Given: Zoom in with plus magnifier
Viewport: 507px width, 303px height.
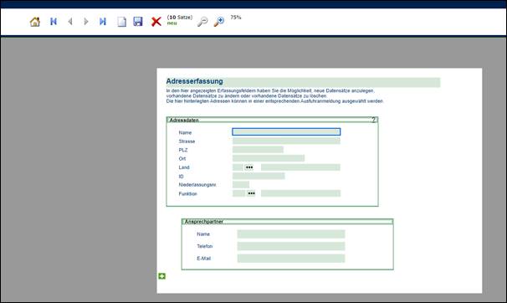Looking at the screenshot, I should [x=219, y=22].
